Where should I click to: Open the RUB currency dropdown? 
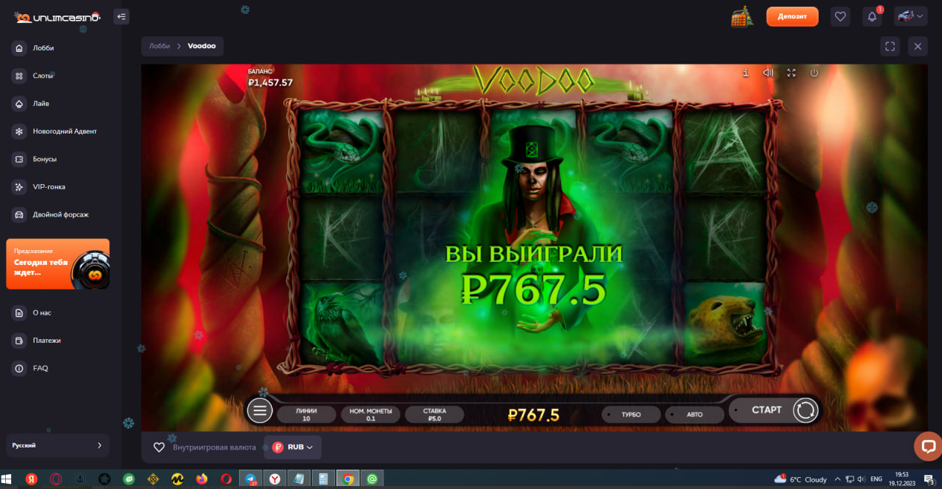[293, 447]
